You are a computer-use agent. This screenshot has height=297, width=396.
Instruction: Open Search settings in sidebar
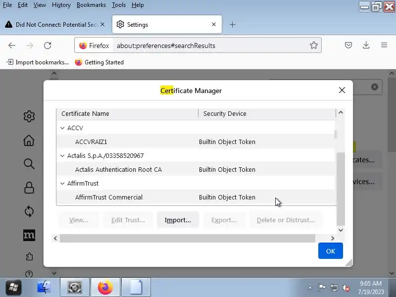point(29,164)
